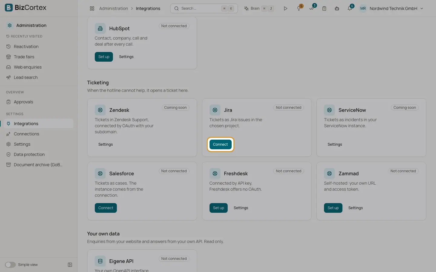Click the Eigene API database icon

coord(100,261)
